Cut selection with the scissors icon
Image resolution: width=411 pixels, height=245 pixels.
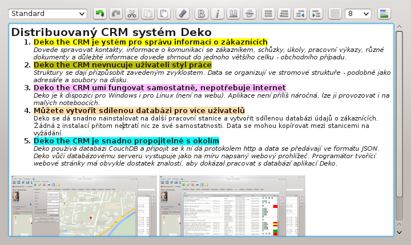132,14
